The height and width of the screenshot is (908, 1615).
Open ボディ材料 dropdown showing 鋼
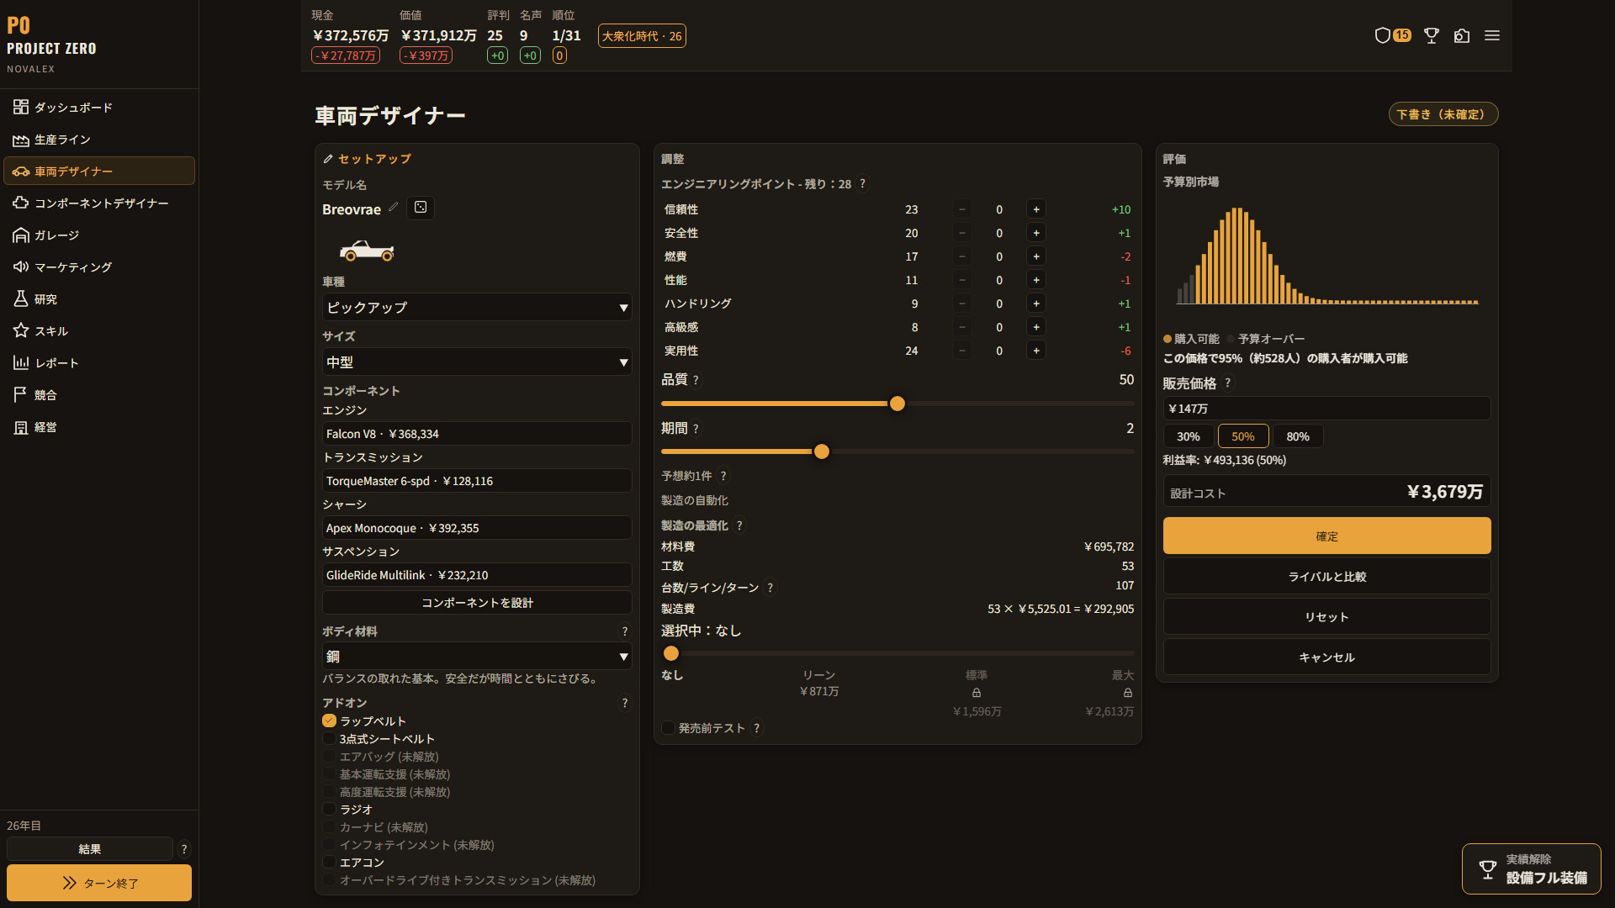coord(477,657)
